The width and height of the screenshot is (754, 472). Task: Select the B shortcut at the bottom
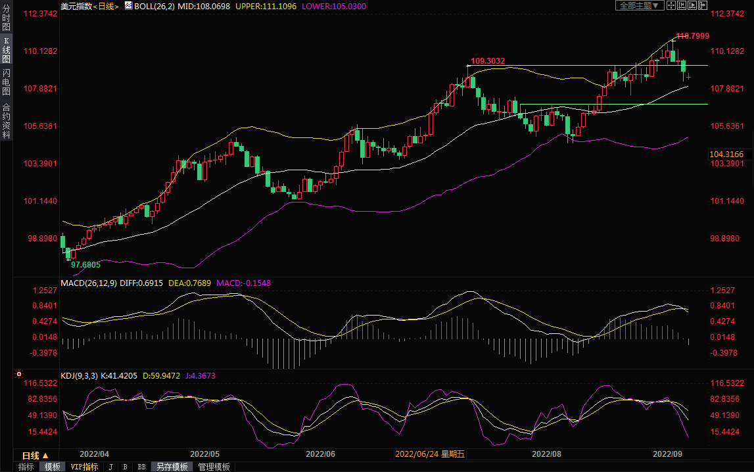pos(125,467)
